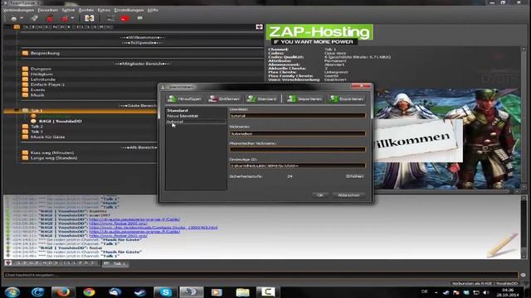Click the Identität name input field
The width and height of the screenshot is (531, 298).
[x=298, y=116]
